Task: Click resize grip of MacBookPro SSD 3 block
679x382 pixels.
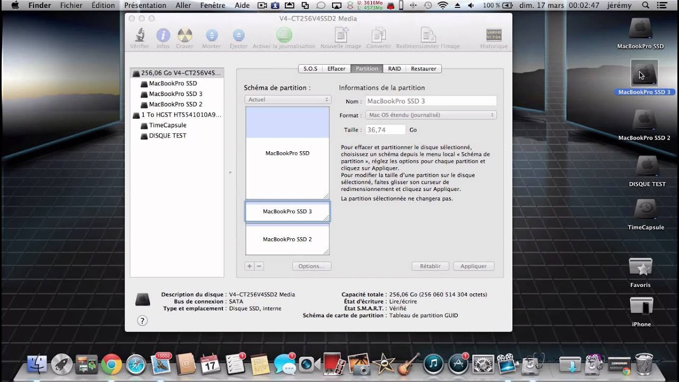Action: (x=326, y=218)
